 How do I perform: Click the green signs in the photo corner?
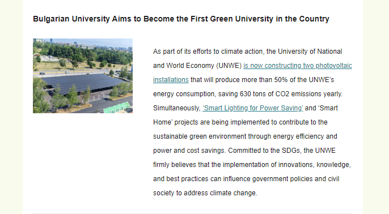[x=117, y=108]
